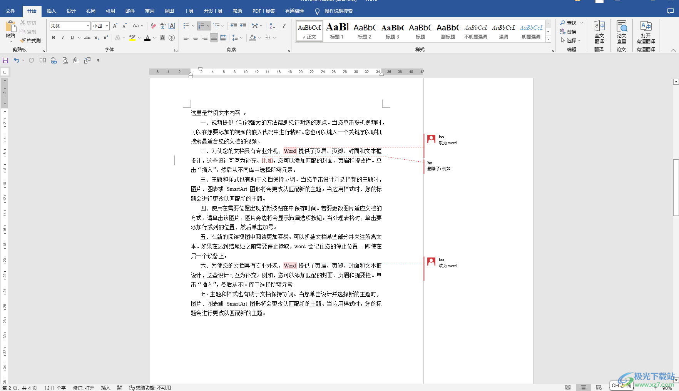The image size is (679, 391).
Task: Open the Change Case (Aa) dropdown
Action: click(137, 26)
